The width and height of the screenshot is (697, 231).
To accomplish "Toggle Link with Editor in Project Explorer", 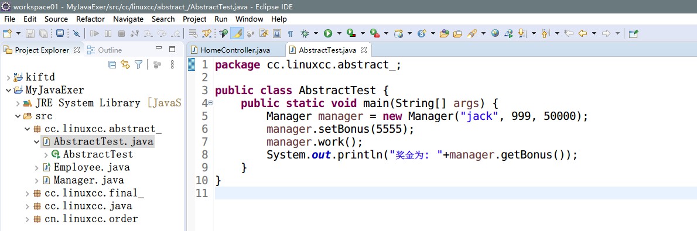I will point(125,65).
